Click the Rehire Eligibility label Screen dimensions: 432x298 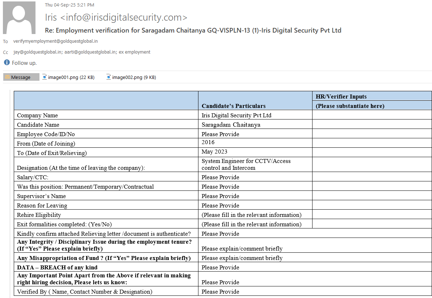tap(39, 215)
